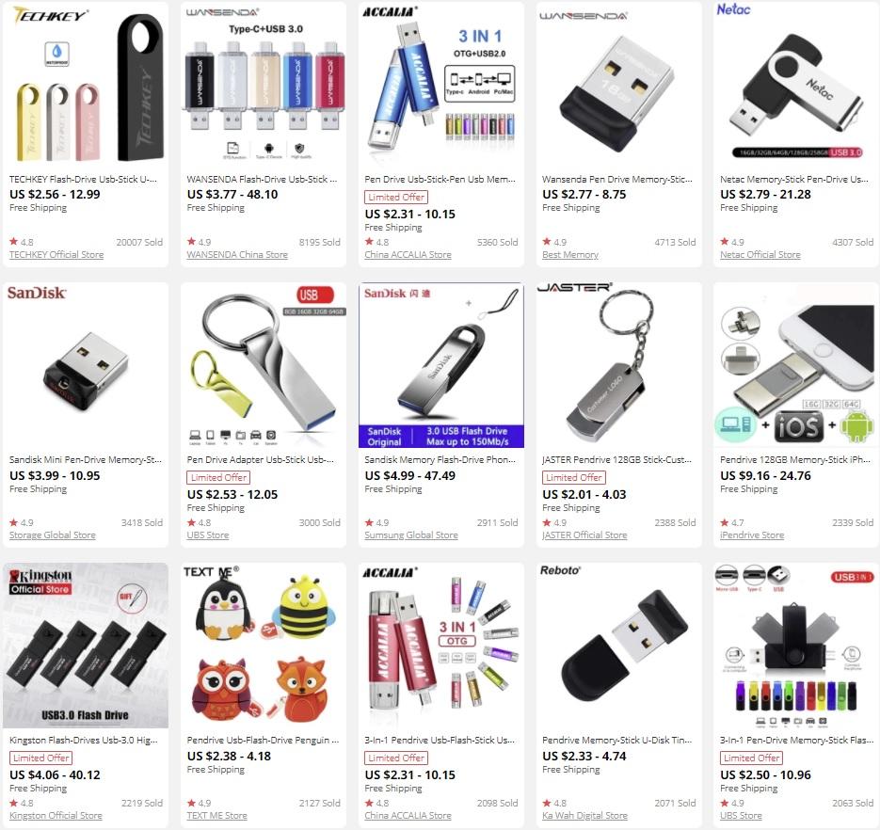Screen dimensions: 880x830
Task: Visit the TECHKEY Official Store link
Action: tap(56, 255)
